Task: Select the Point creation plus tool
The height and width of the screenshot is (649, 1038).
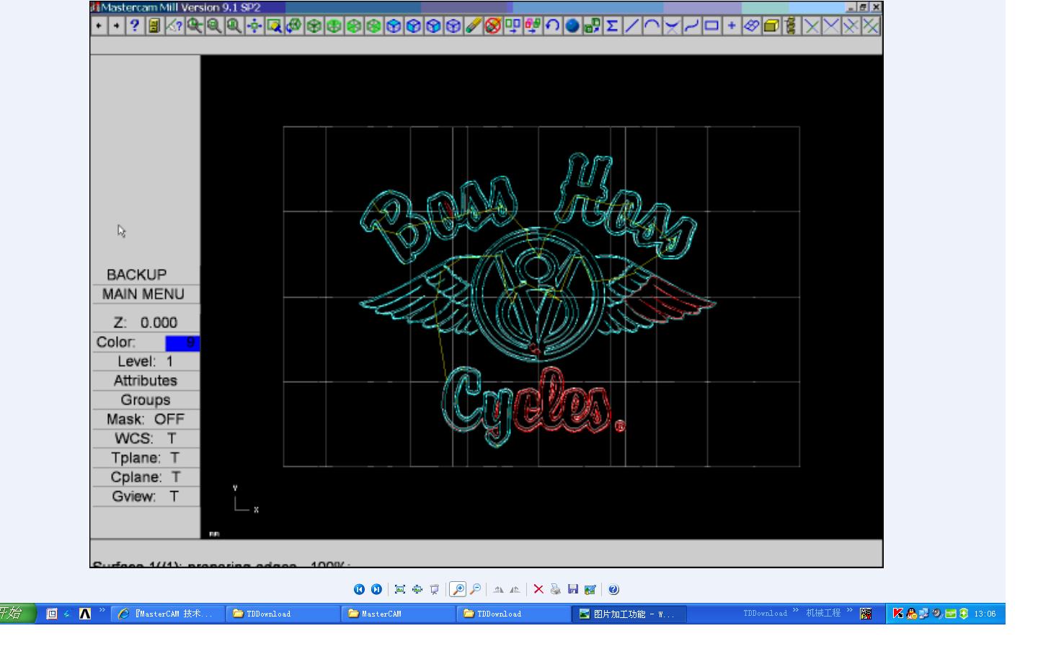Action: [732, 26]
